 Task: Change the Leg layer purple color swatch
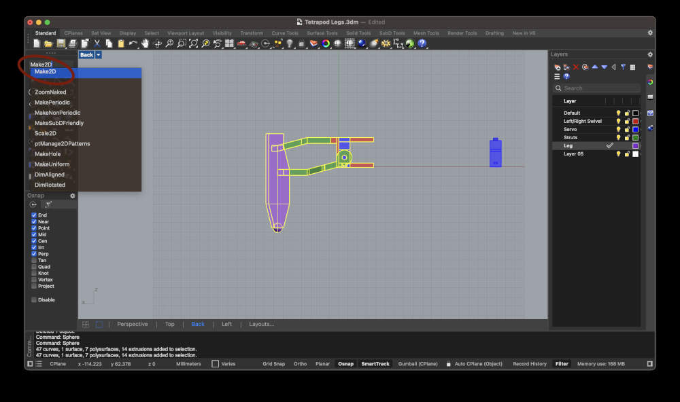coord(635,146)
